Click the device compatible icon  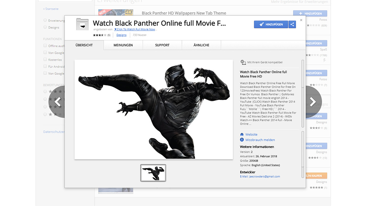click(x=243, y=62)
